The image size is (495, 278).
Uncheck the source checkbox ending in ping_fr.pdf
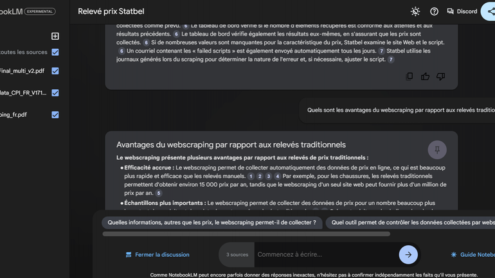tap(55, 115)
